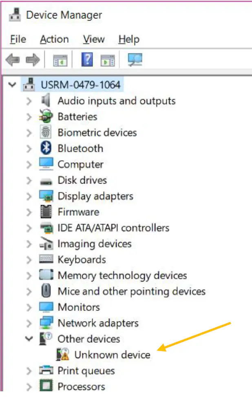
Task: Click the Back arrow toolbar icon
Action: pos(12,60)
